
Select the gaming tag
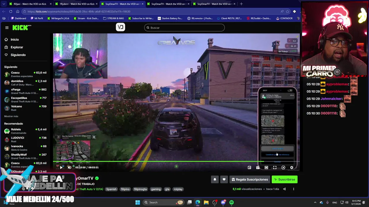point(156,189)
